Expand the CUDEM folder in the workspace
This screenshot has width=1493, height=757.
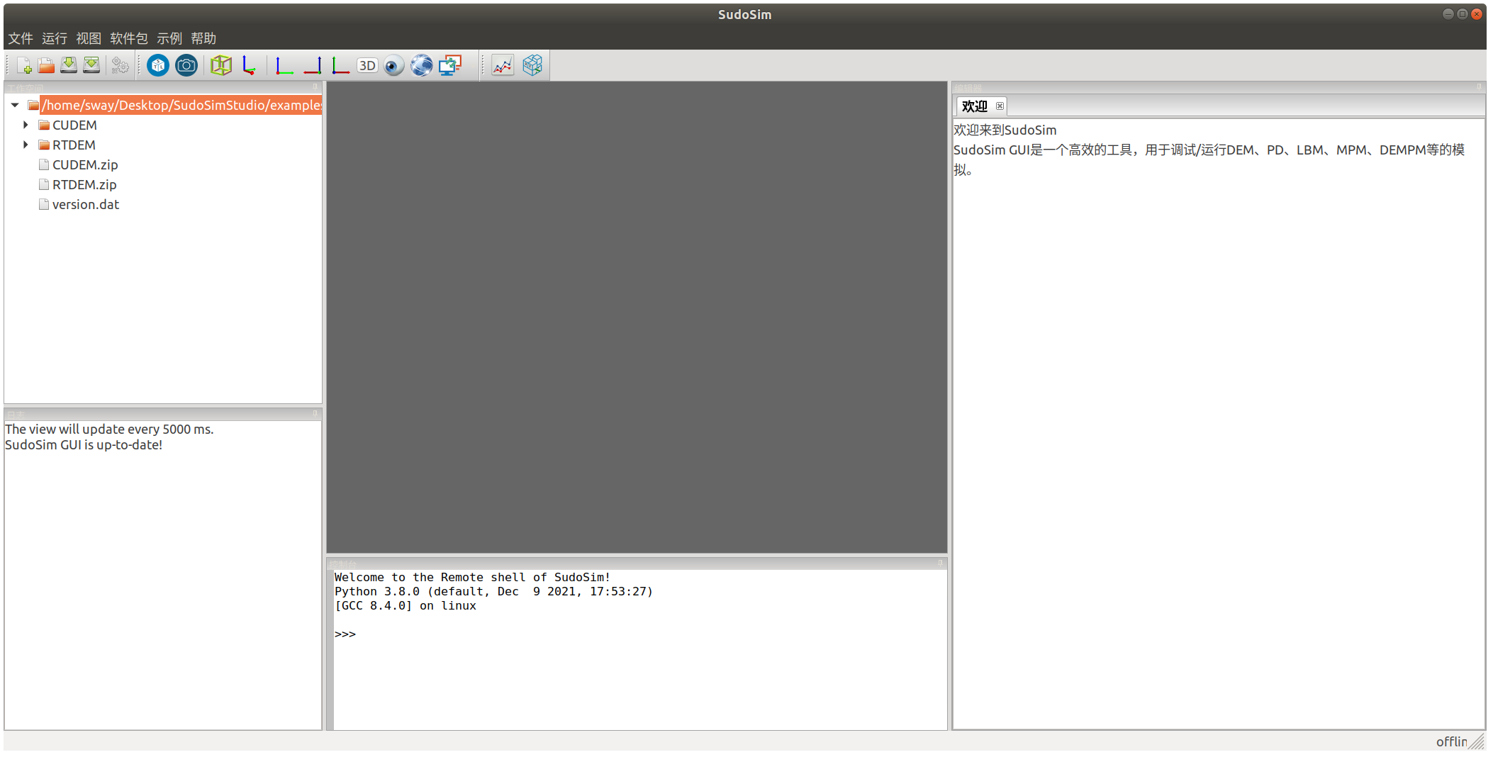pyautogui.click(x=26, y=125)
